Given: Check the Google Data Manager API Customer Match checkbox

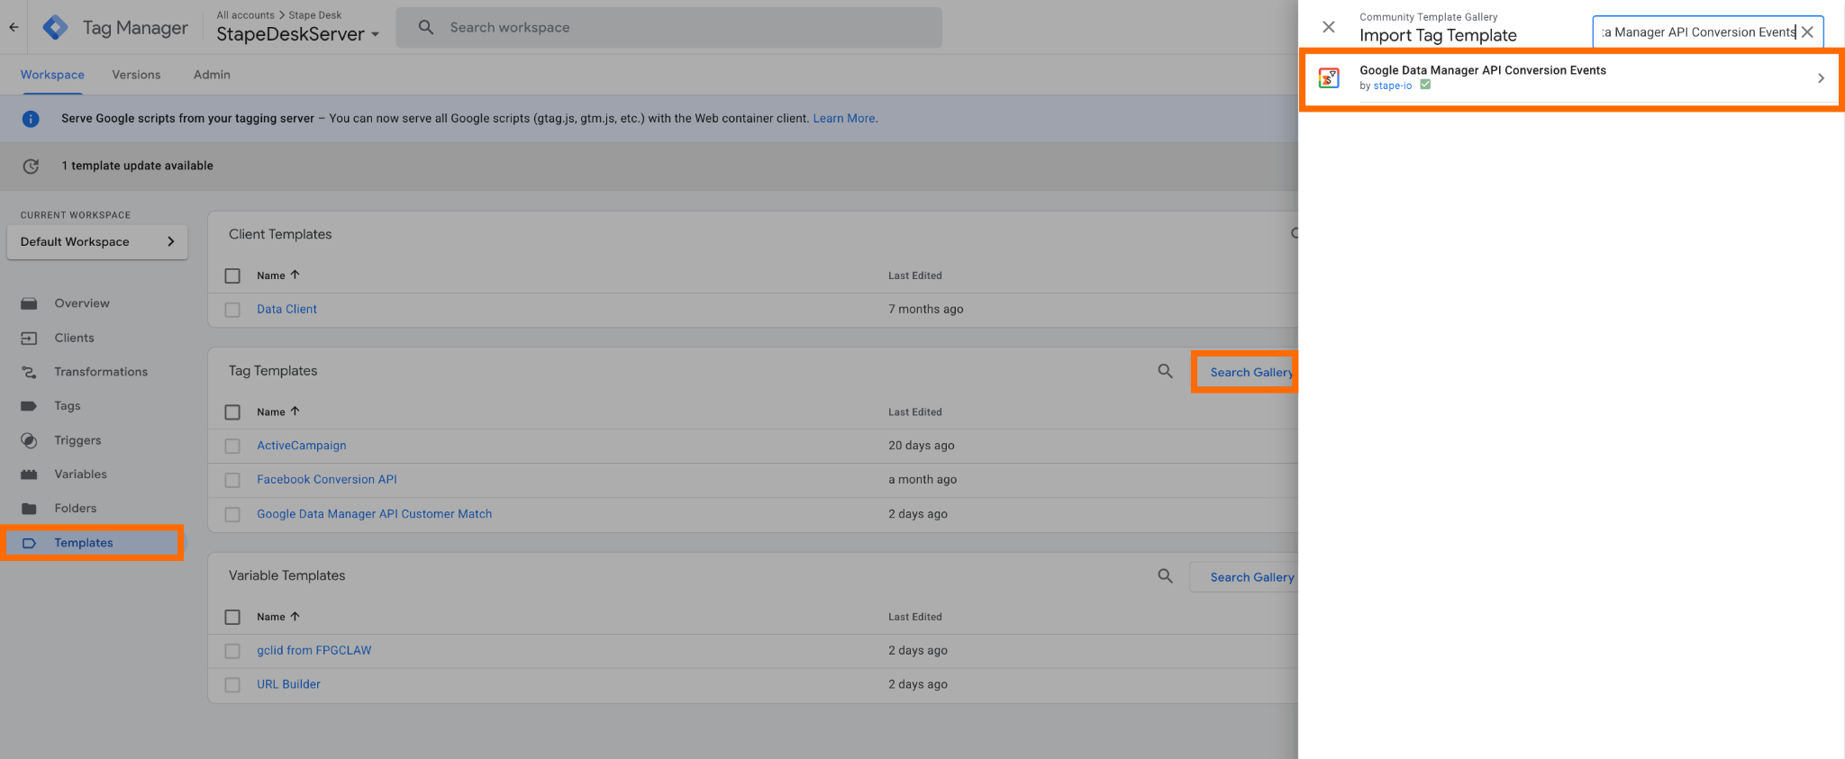Looking at the screenshot, I should 232,514.
